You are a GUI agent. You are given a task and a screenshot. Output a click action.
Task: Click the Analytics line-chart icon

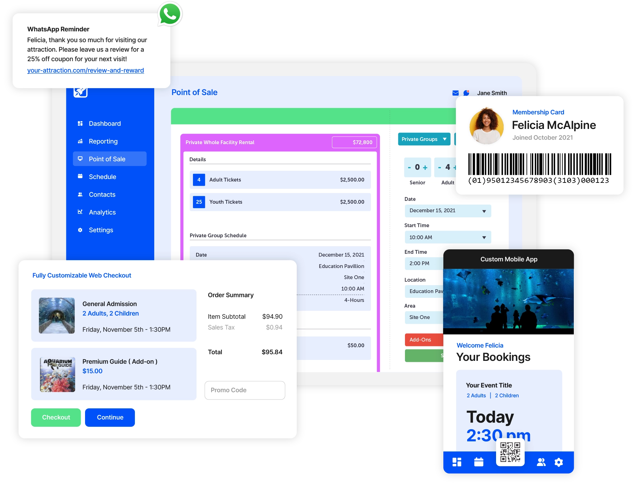click(x=80, y=212)
